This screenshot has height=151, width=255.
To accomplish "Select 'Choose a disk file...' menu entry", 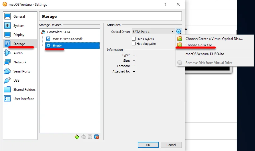I will tap(215, 45).
